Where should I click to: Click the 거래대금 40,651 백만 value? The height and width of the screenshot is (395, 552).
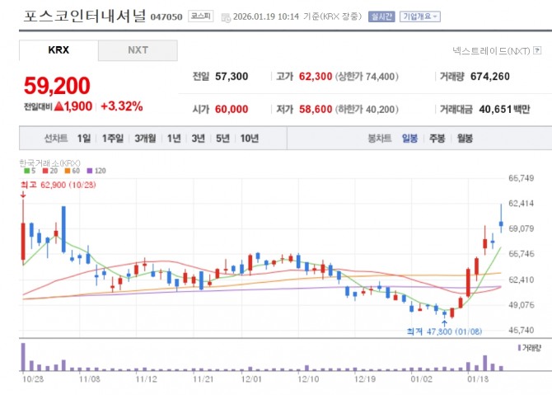(504, 109)
